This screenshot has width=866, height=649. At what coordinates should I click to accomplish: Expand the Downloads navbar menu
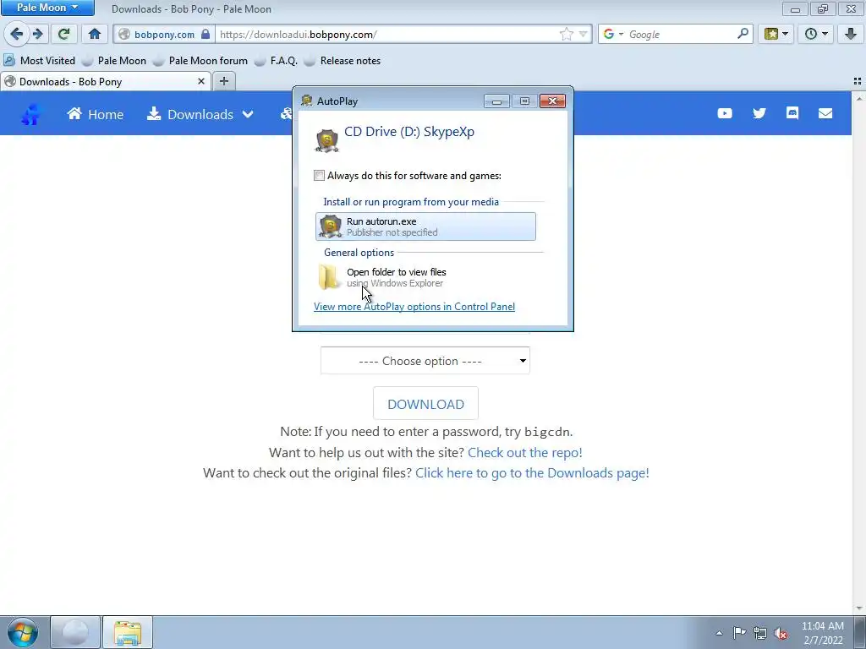(x=200, y=114)
